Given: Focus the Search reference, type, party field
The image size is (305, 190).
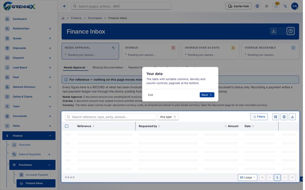Looking at the screenshot, I should pyautogui.click(x=111, y=117).
